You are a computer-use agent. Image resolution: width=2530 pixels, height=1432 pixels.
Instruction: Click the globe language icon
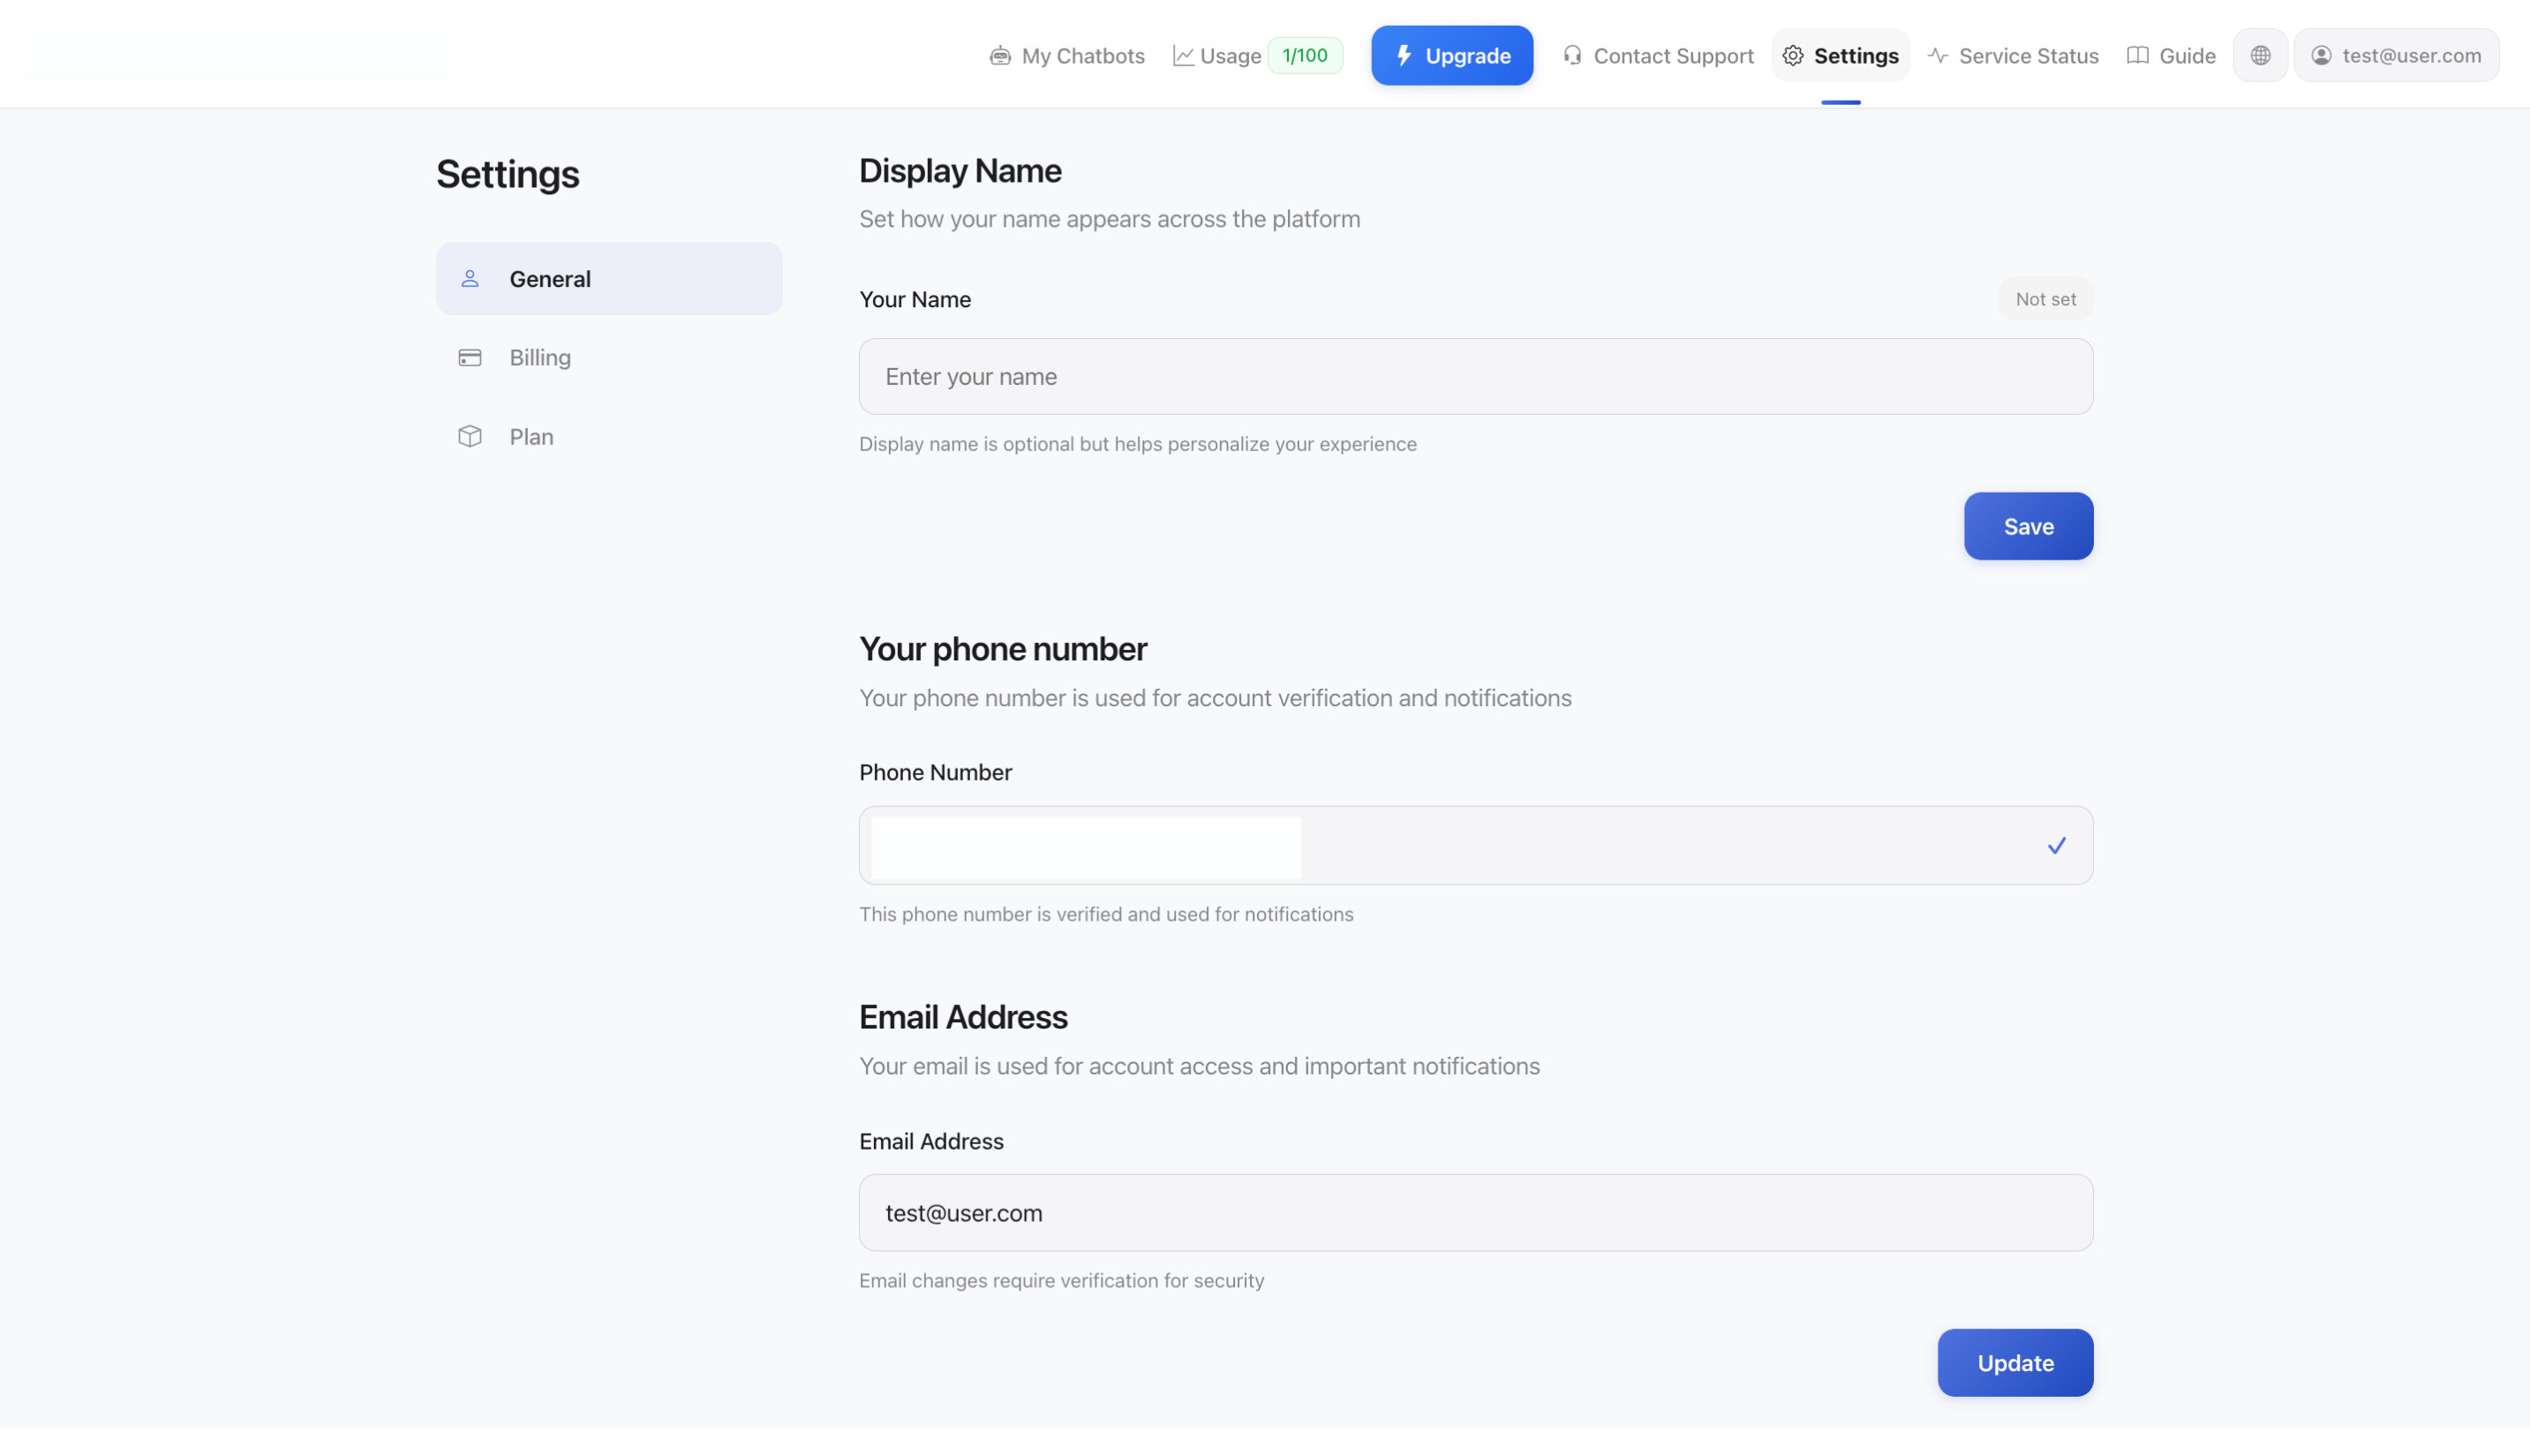tap(2260, 55)
